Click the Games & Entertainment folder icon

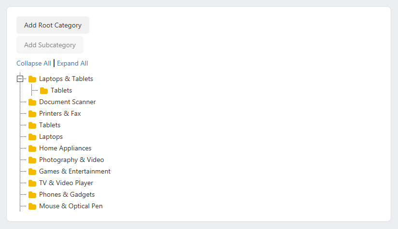point(32,172)
